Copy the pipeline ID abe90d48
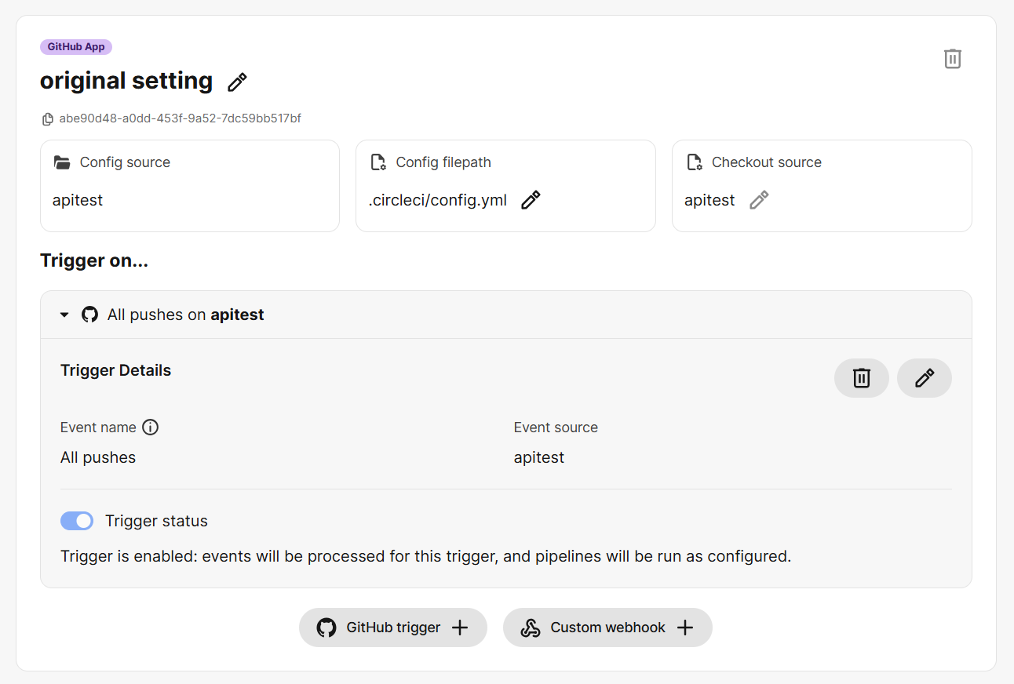The height and width of the screenshot is (684, 1014). coord(48,119)
